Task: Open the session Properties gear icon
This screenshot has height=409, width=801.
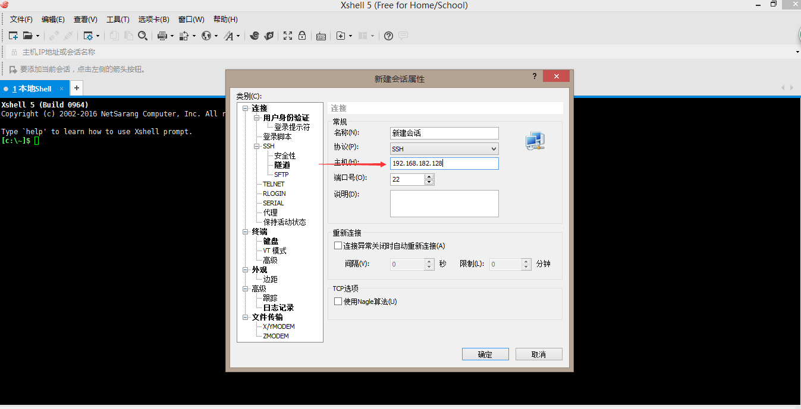Action: tap(88, 36)
